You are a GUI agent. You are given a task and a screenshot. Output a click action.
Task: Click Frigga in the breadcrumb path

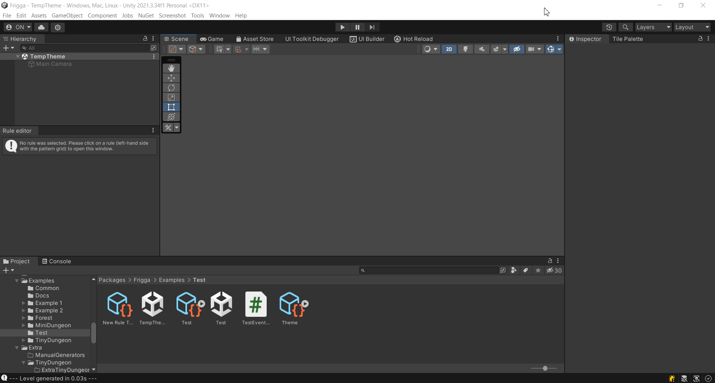(x=142, y=280)
